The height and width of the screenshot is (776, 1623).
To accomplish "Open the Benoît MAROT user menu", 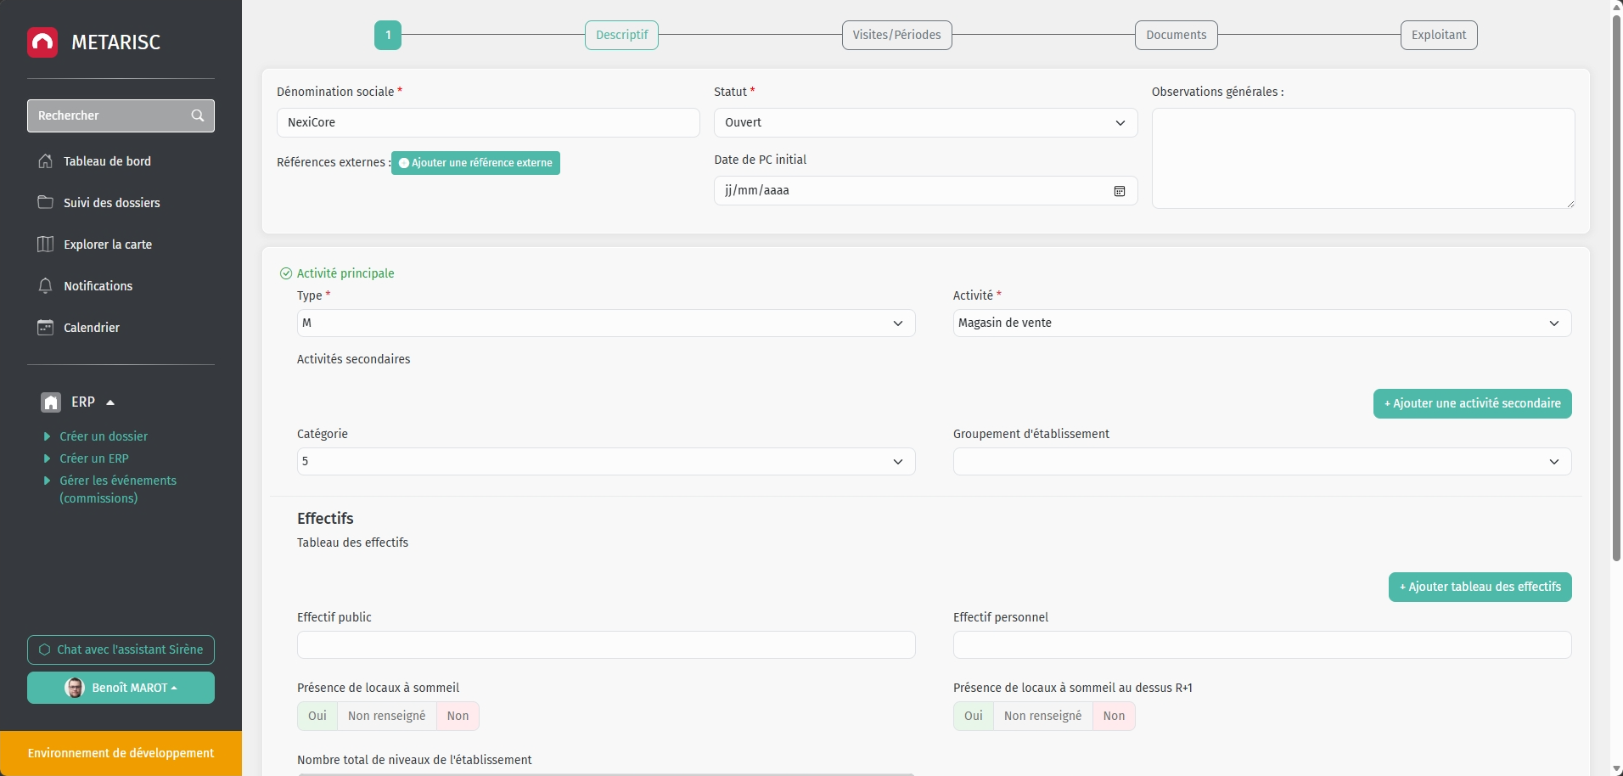I will tap(121, 688).
